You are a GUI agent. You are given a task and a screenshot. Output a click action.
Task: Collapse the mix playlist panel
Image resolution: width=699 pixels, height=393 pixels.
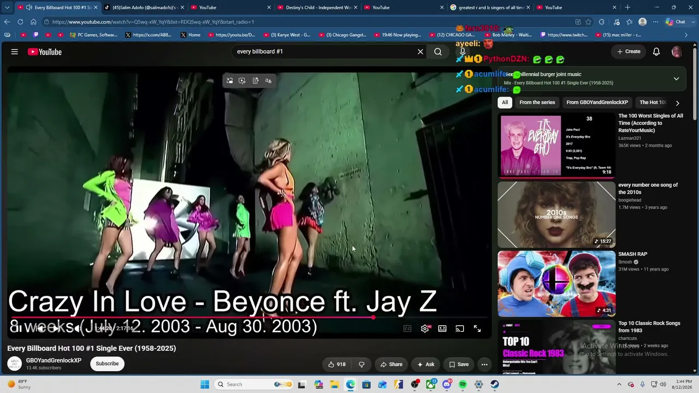click(676, 79)
